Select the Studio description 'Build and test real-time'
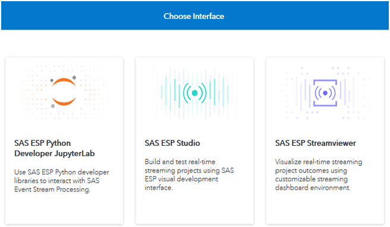 pyautogui.click(x=189, y=175)
